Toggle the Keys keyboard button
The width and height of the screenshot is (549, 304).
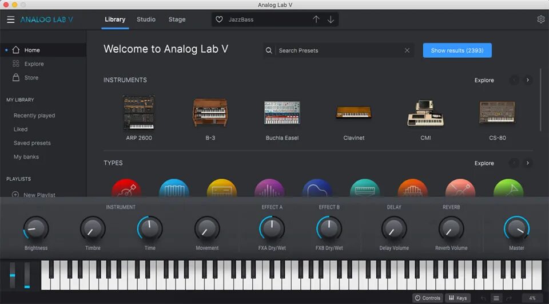coord(458,298)
